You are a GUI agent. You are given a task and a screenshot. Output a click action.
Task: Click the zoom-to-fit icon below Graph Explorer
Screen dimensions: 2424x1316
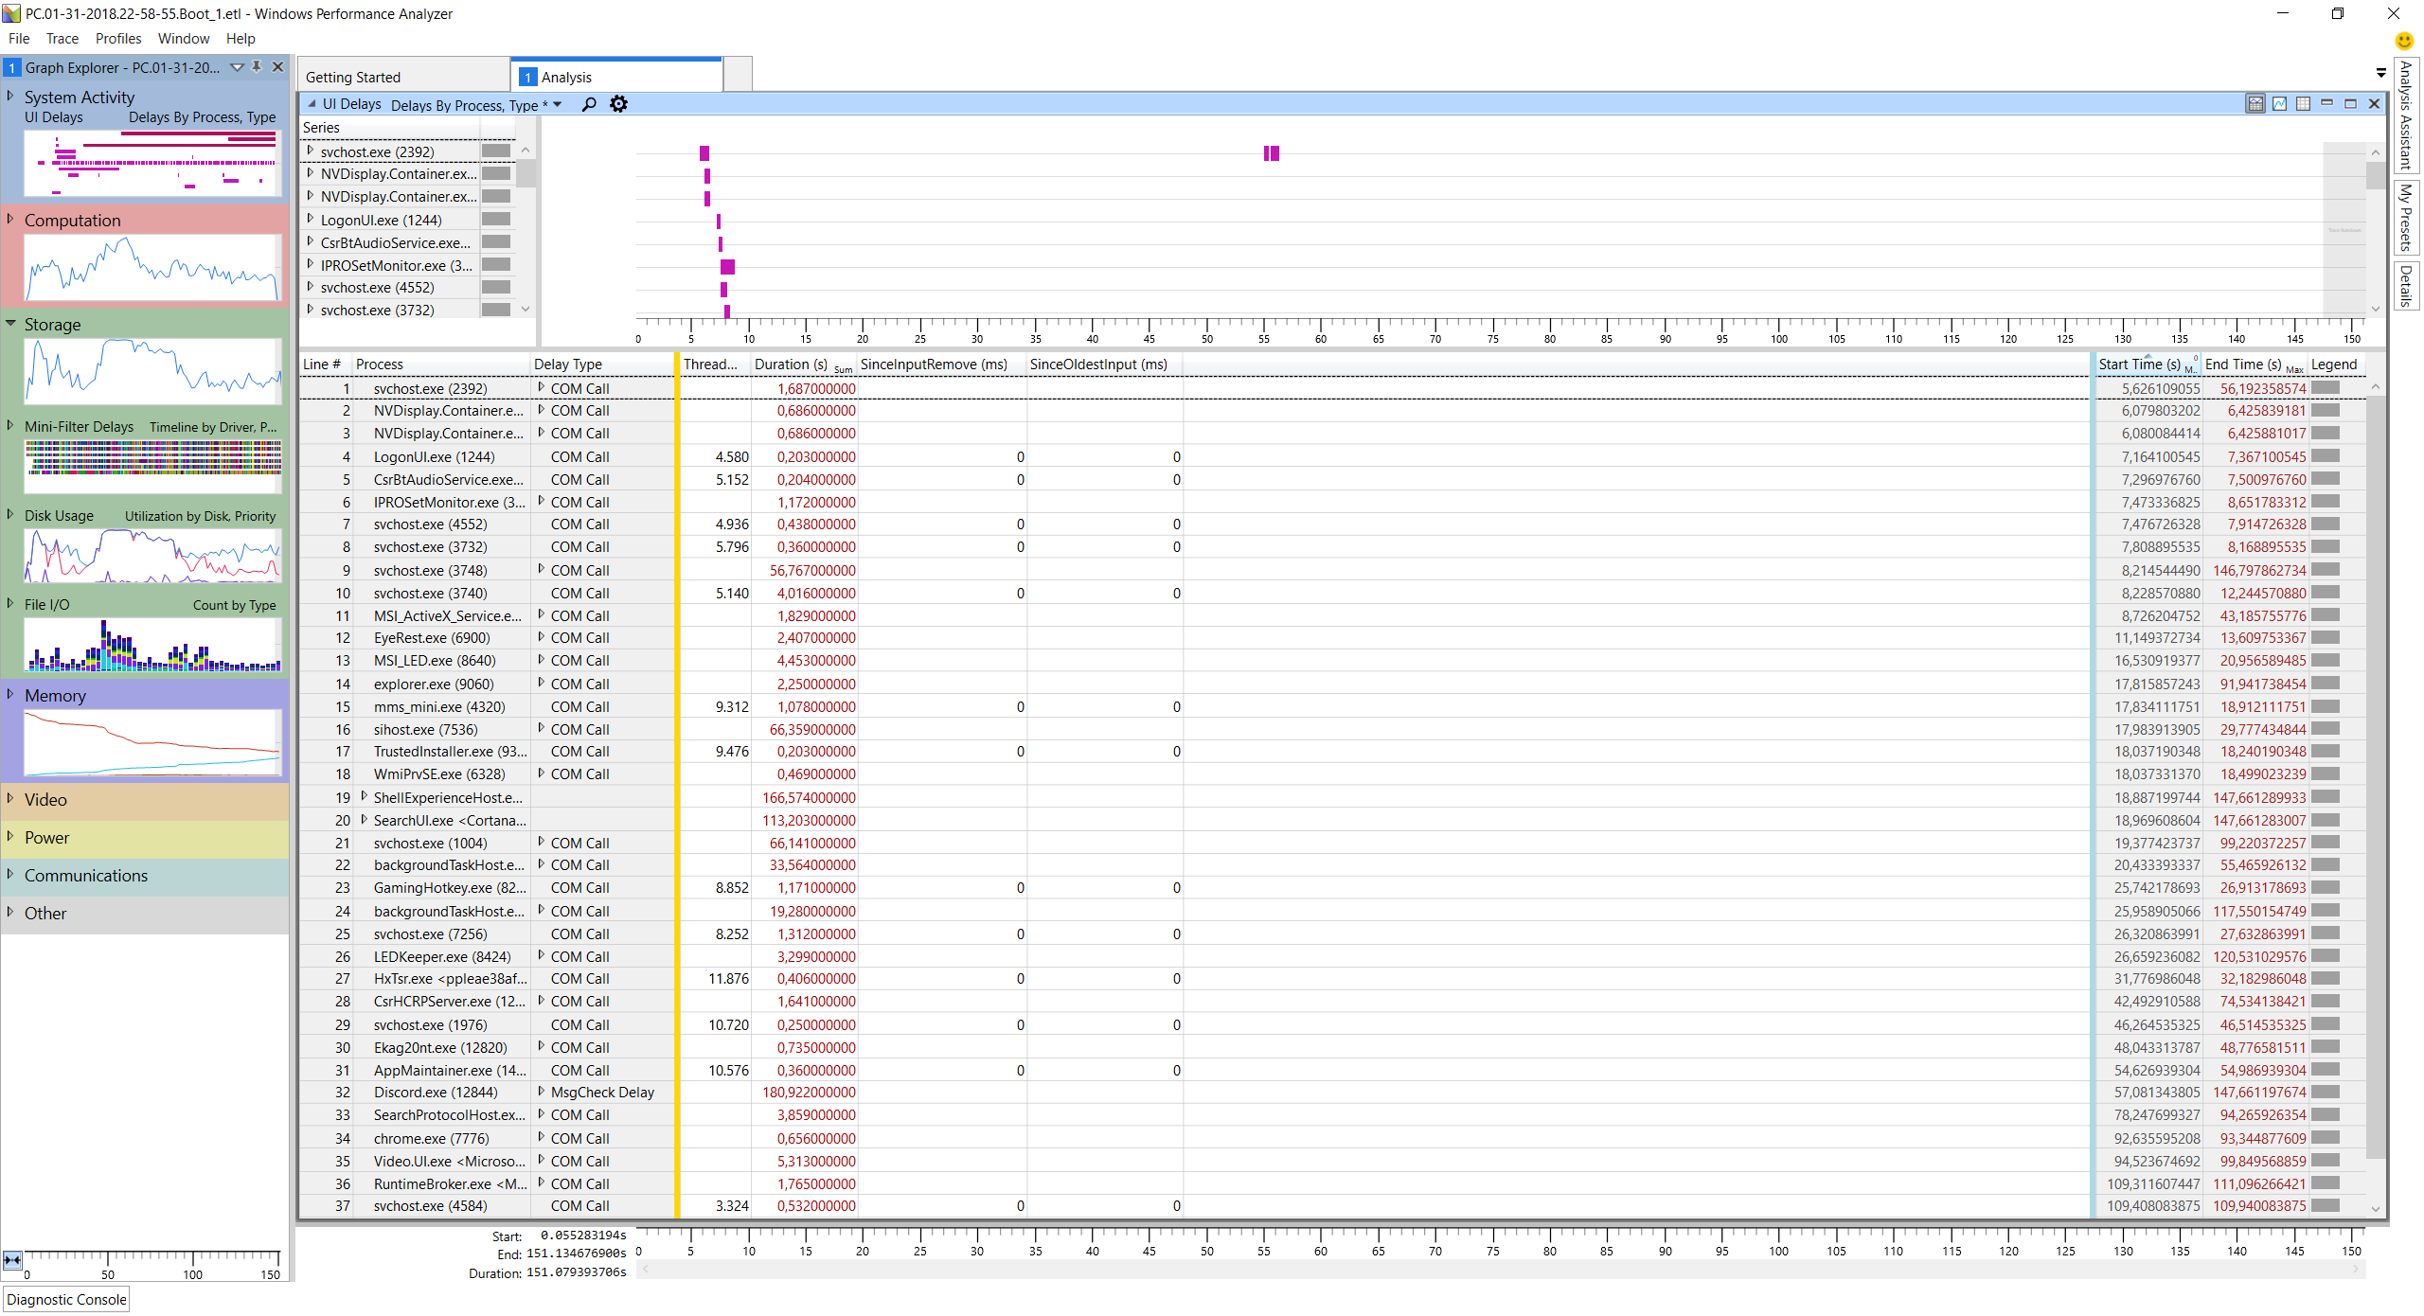click(x=12, y=1260)
